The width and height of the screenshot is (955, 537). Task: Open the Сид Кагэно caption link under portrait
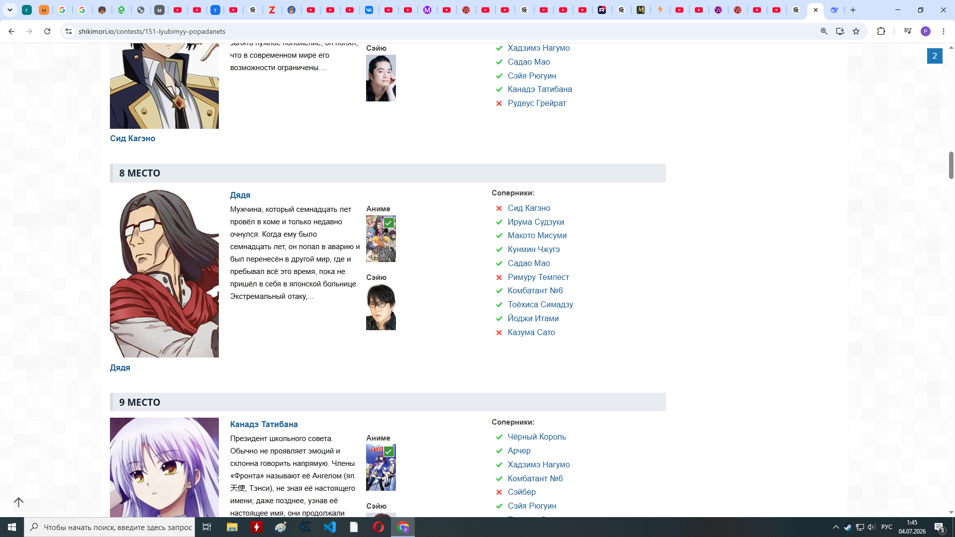[132, 138]
